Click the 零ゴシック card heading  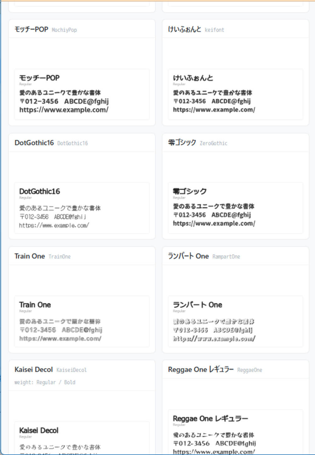[182, 143]
